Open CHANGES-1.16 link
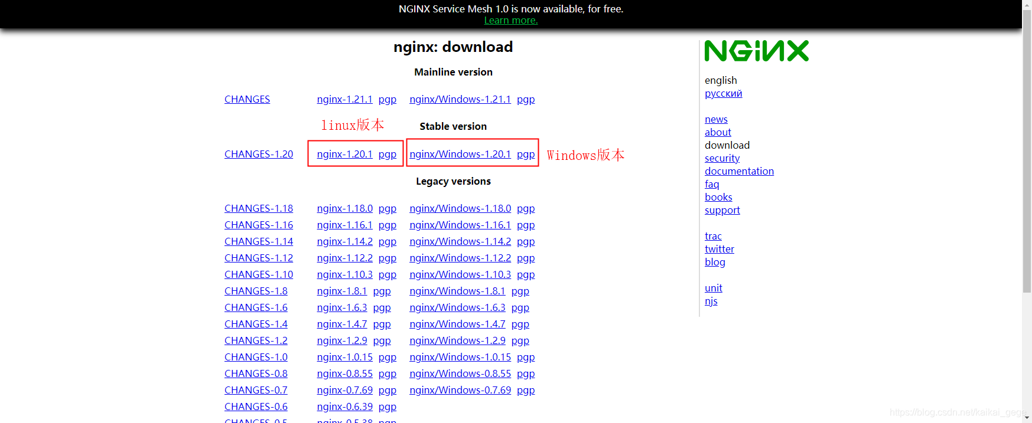Viewport: 1032px width, 423px height. (259, 225)
